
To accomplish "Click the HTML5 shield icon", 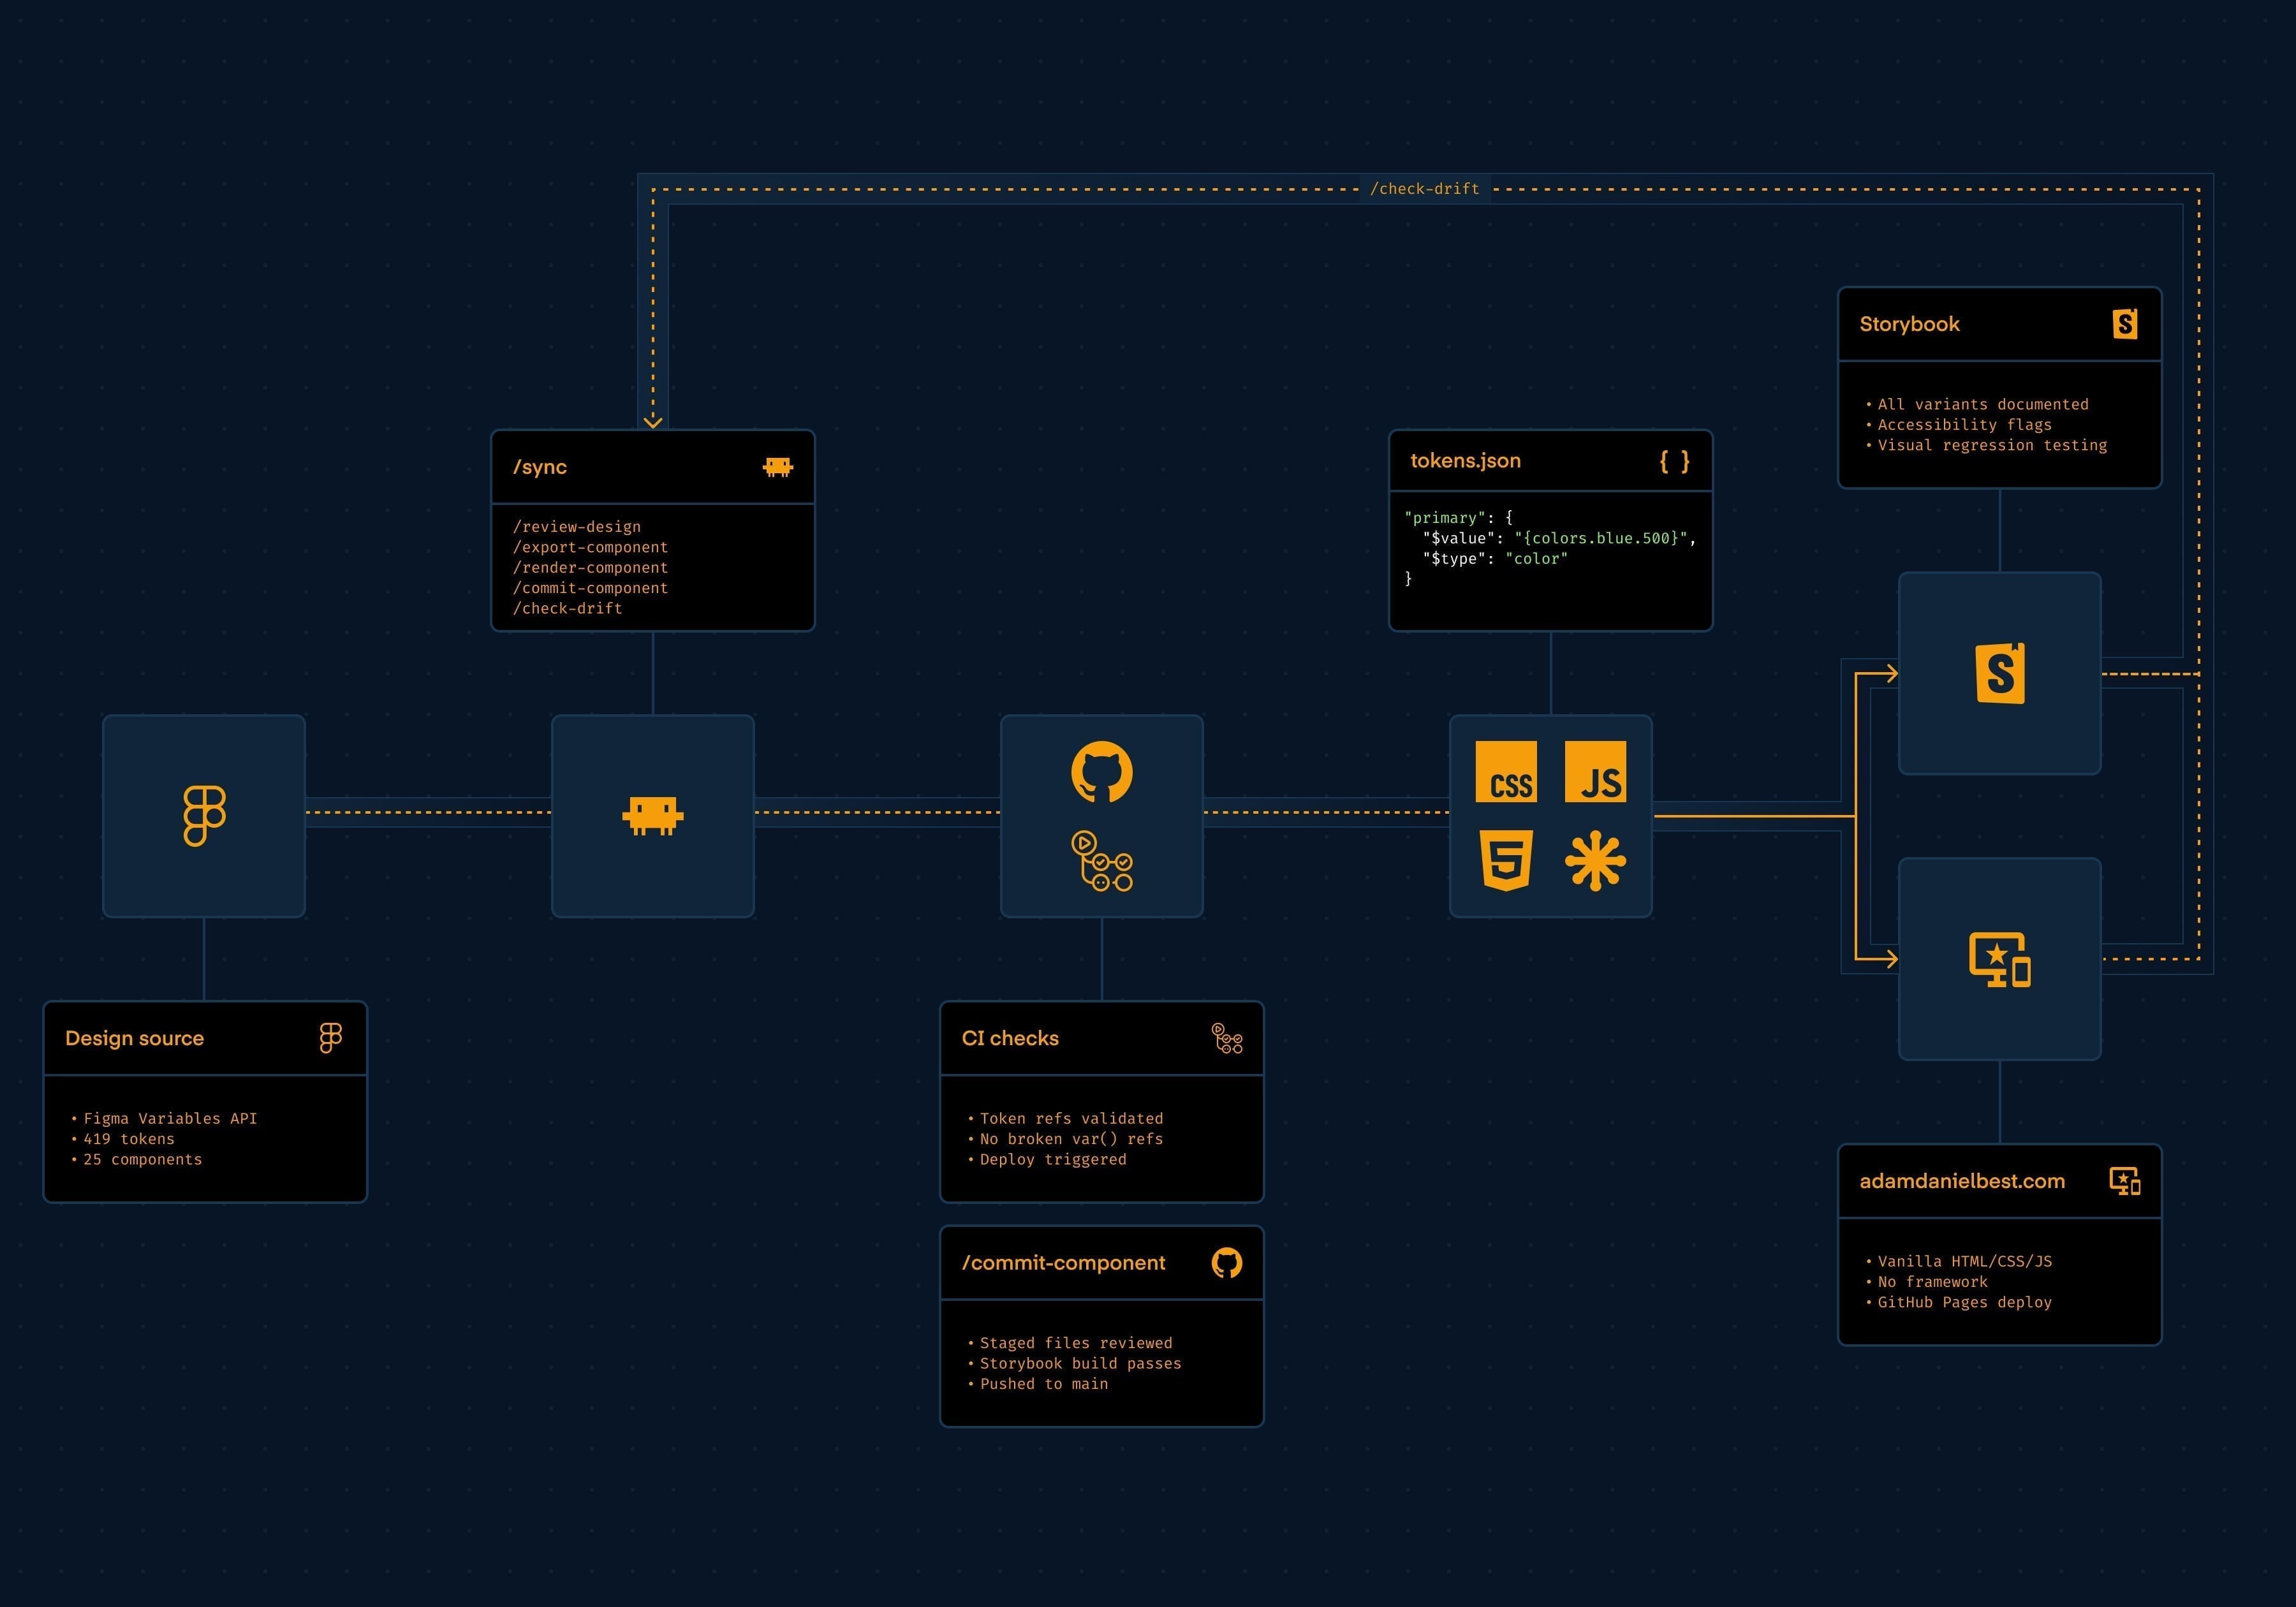I will pyautogui.click(x=1506, y=861).
